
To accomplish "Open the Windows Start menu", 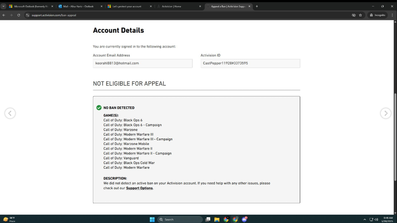I will click(x=152, y=220).
